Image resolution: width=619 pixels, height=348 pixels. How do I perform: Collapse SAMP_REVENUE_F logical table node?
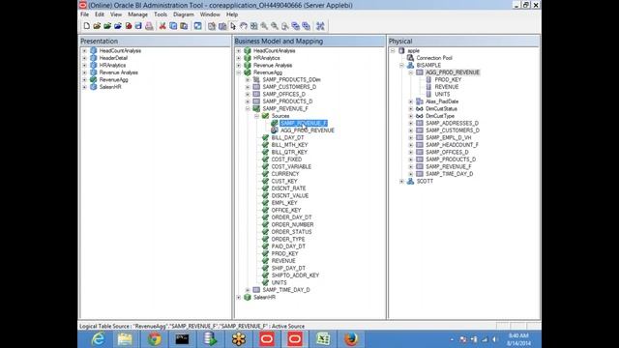click(x=248, y=108)
